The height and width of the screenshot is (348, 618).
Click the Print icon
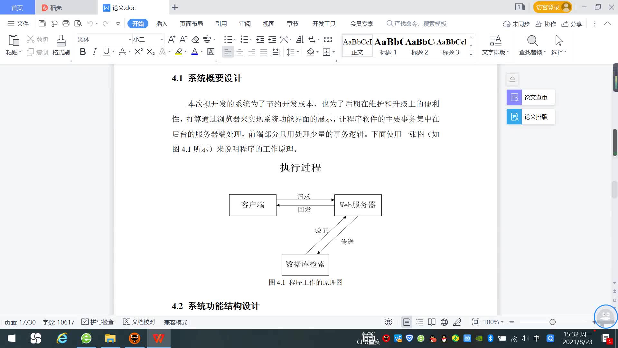coord(66,24)
